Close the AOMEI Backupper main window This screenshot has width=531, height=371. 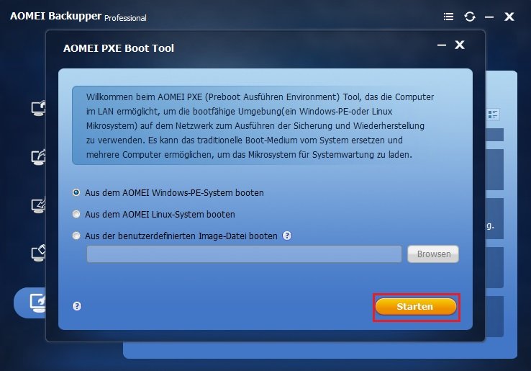coord(509,17)
